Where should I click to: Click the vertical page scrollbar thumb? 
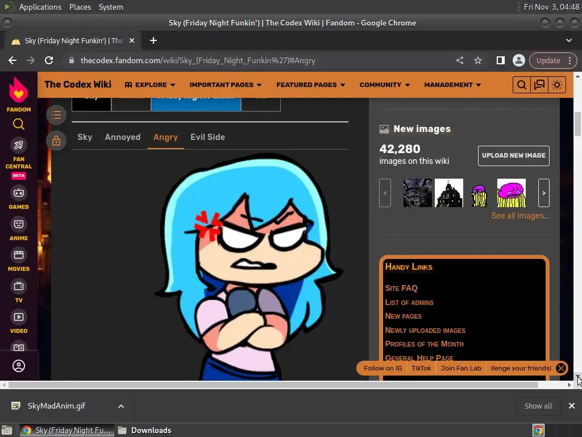pyautogui.click(x=577, y=124)
